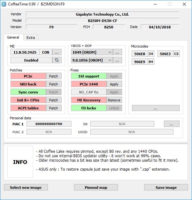This screenshot has width=192, height=200.
Task: Patch Init 8+ CPUs
Action: (54, 100)
